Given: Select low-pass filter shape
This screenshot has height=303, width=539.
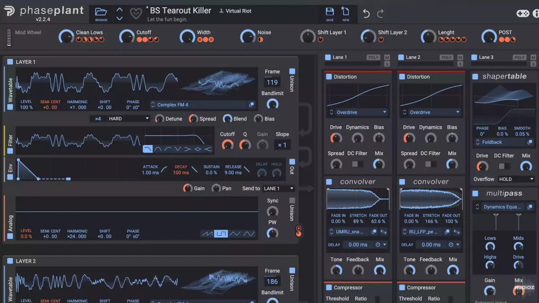Looking at the screenshot, I should tap(148, 149).
